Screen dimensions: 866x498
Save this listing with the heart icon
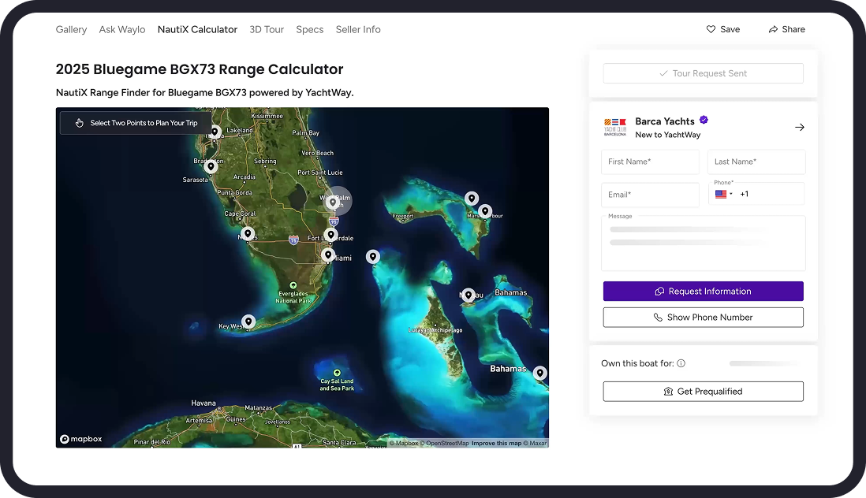coord(723,29)
